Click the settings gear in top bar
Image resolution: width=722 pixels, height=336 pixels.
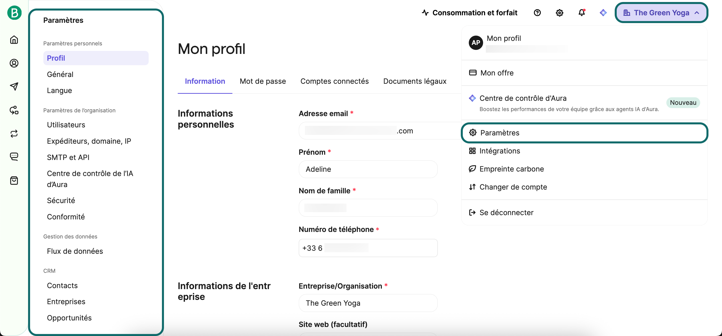pyautogui.click(x=559, y=13)
